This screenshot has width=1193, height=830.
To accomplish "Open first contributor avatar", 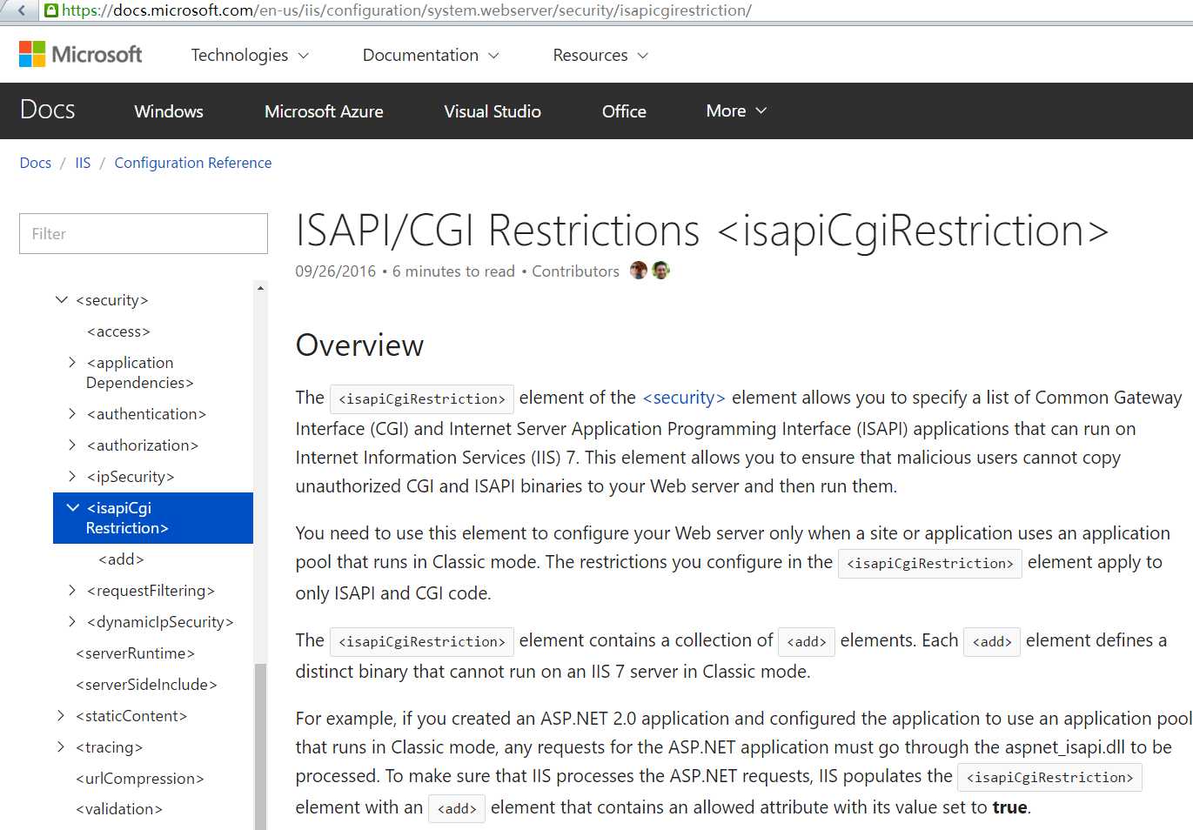I will click(x=639, y=271).
